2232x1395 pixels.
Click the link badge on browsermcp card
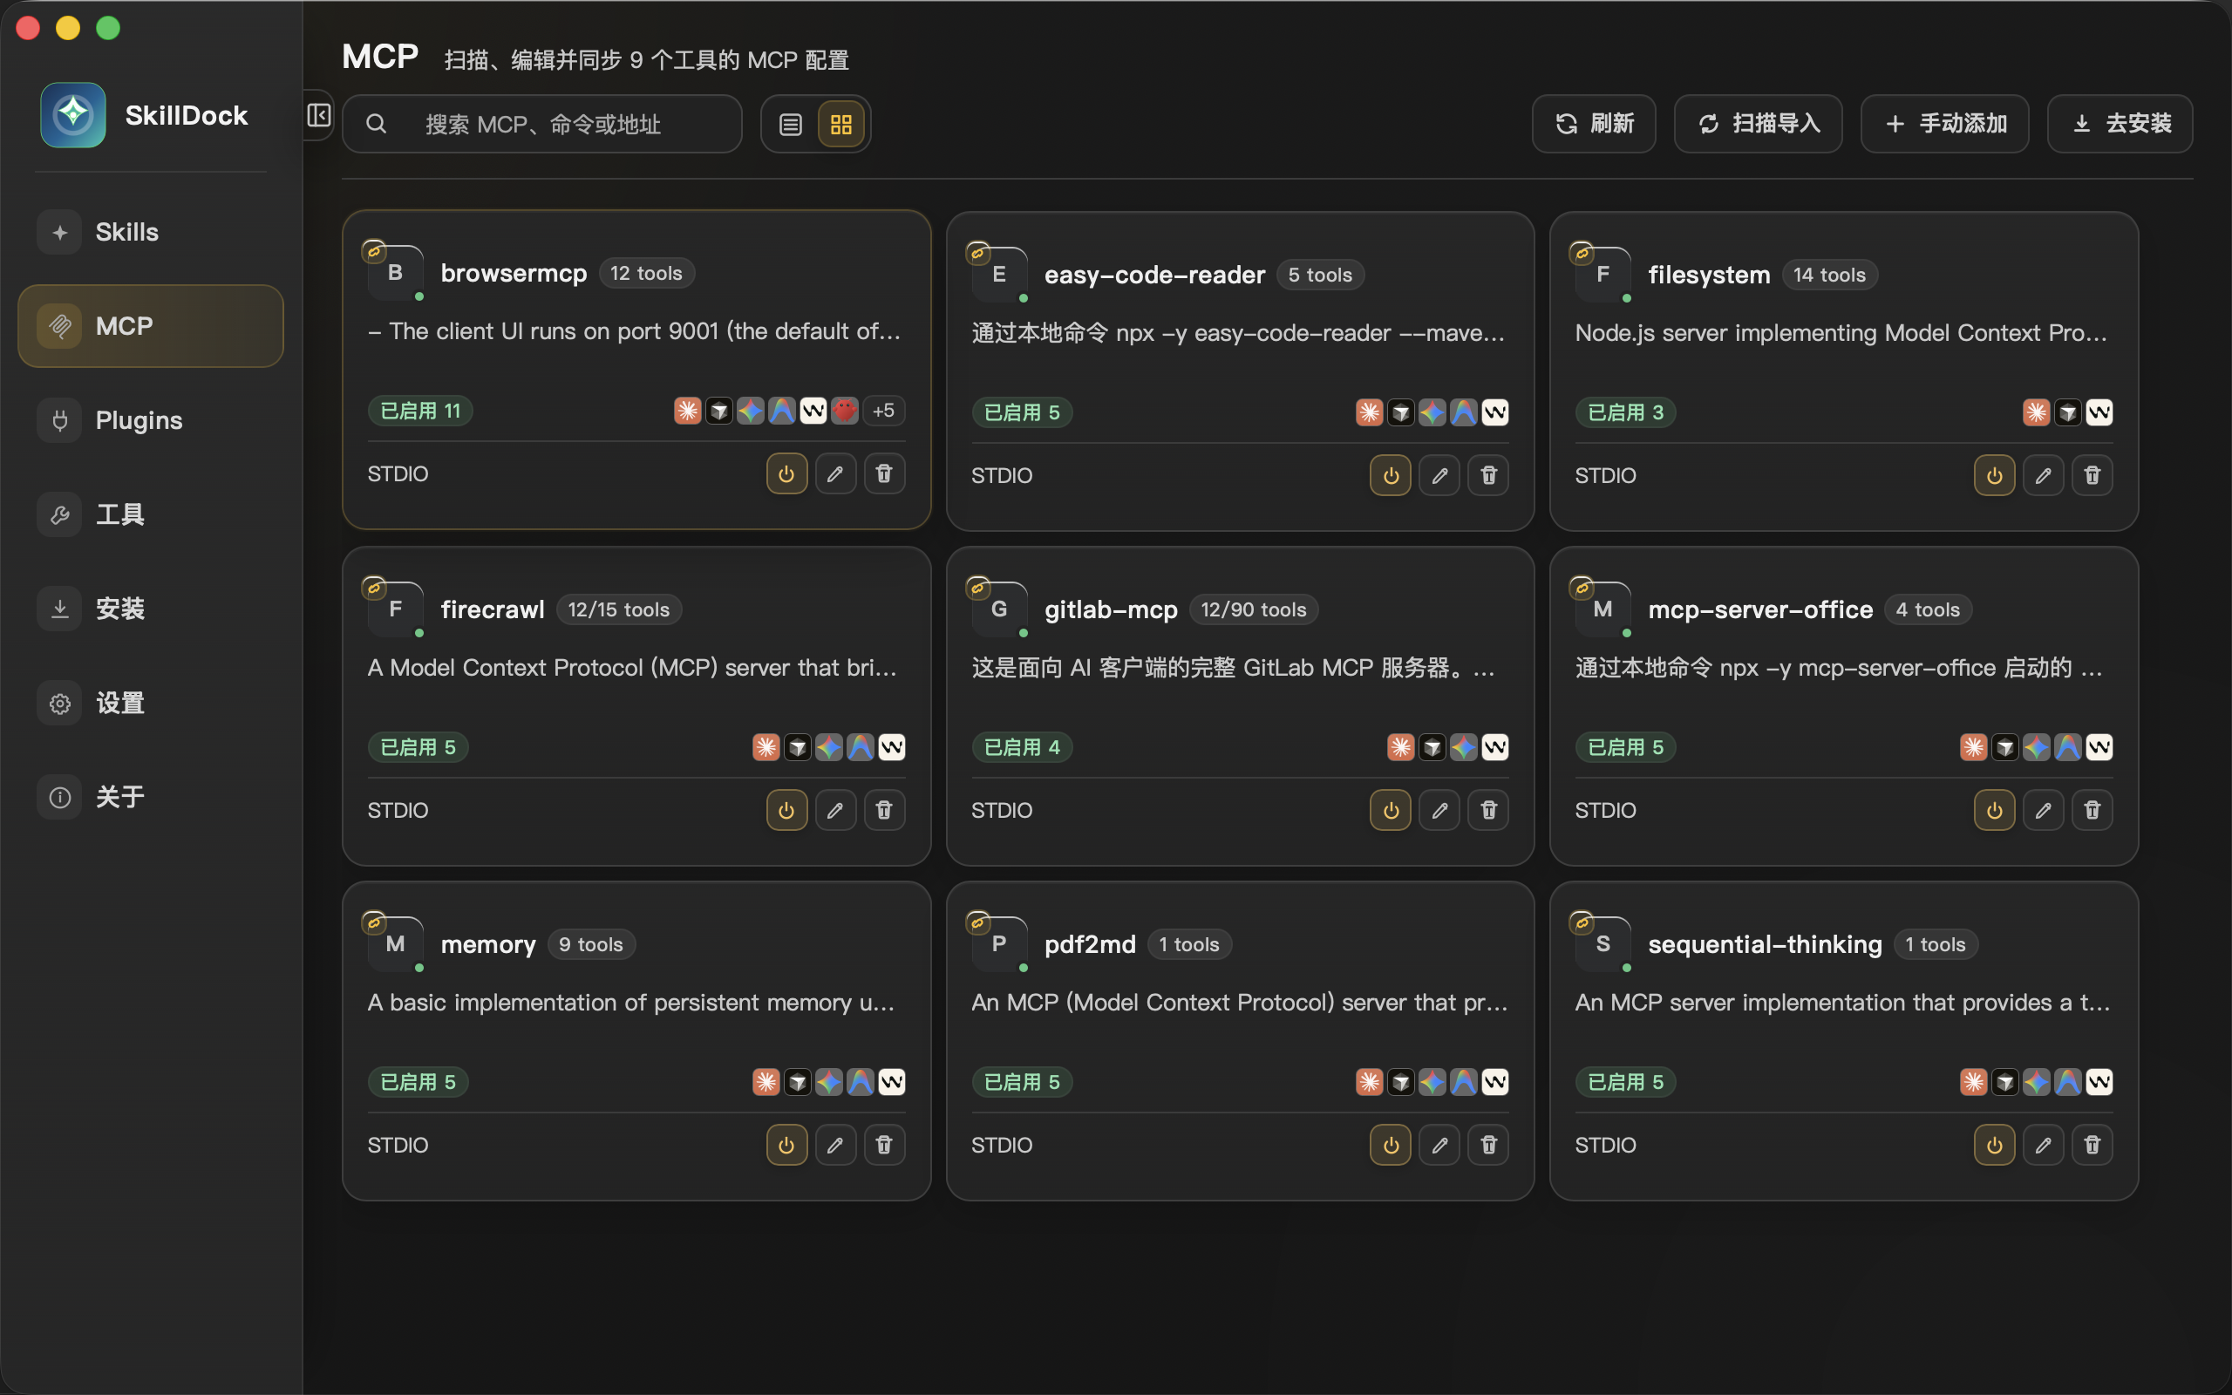373,250
